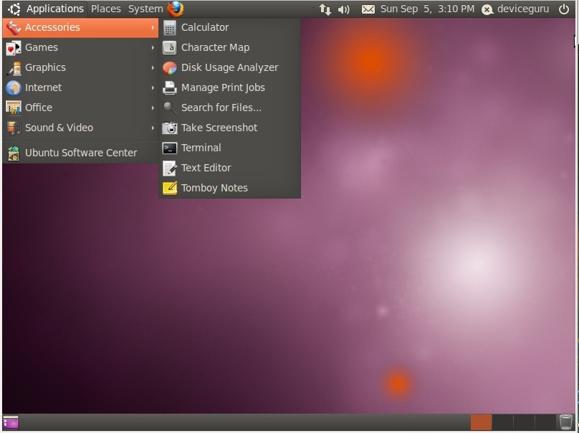This screenshot has width=579, height=433.
Task: Click the Ubuntu Software Center icon
Action: tap(14, 153)
